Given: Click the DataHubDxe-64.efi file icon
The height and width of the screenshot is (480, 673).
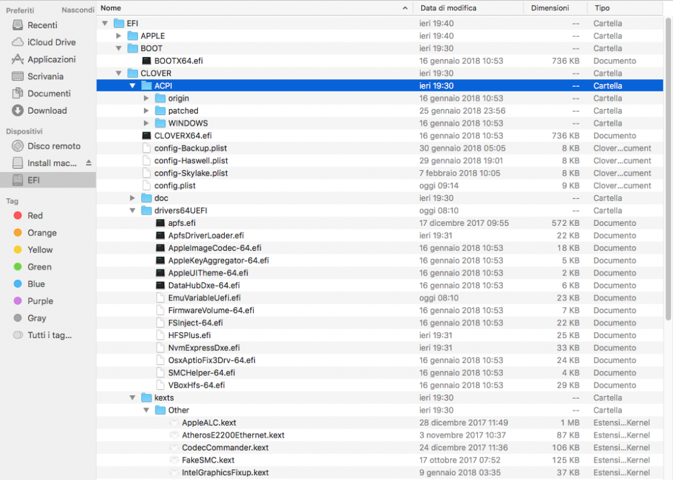Looking at the screenshot, I should pos(160,286).
